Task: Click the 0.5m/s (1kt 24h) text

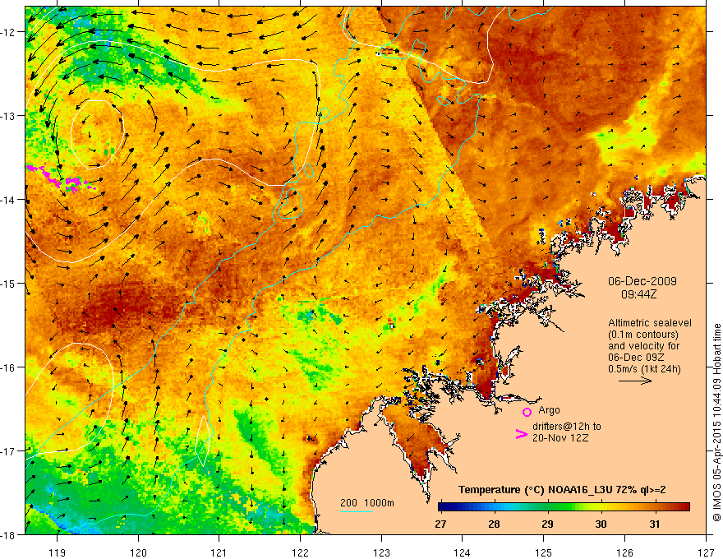Action: (644, 369)
